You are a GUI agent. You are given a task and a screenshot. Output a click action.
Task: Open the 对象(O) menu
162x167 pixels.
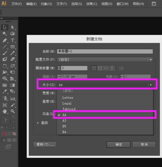46,4
